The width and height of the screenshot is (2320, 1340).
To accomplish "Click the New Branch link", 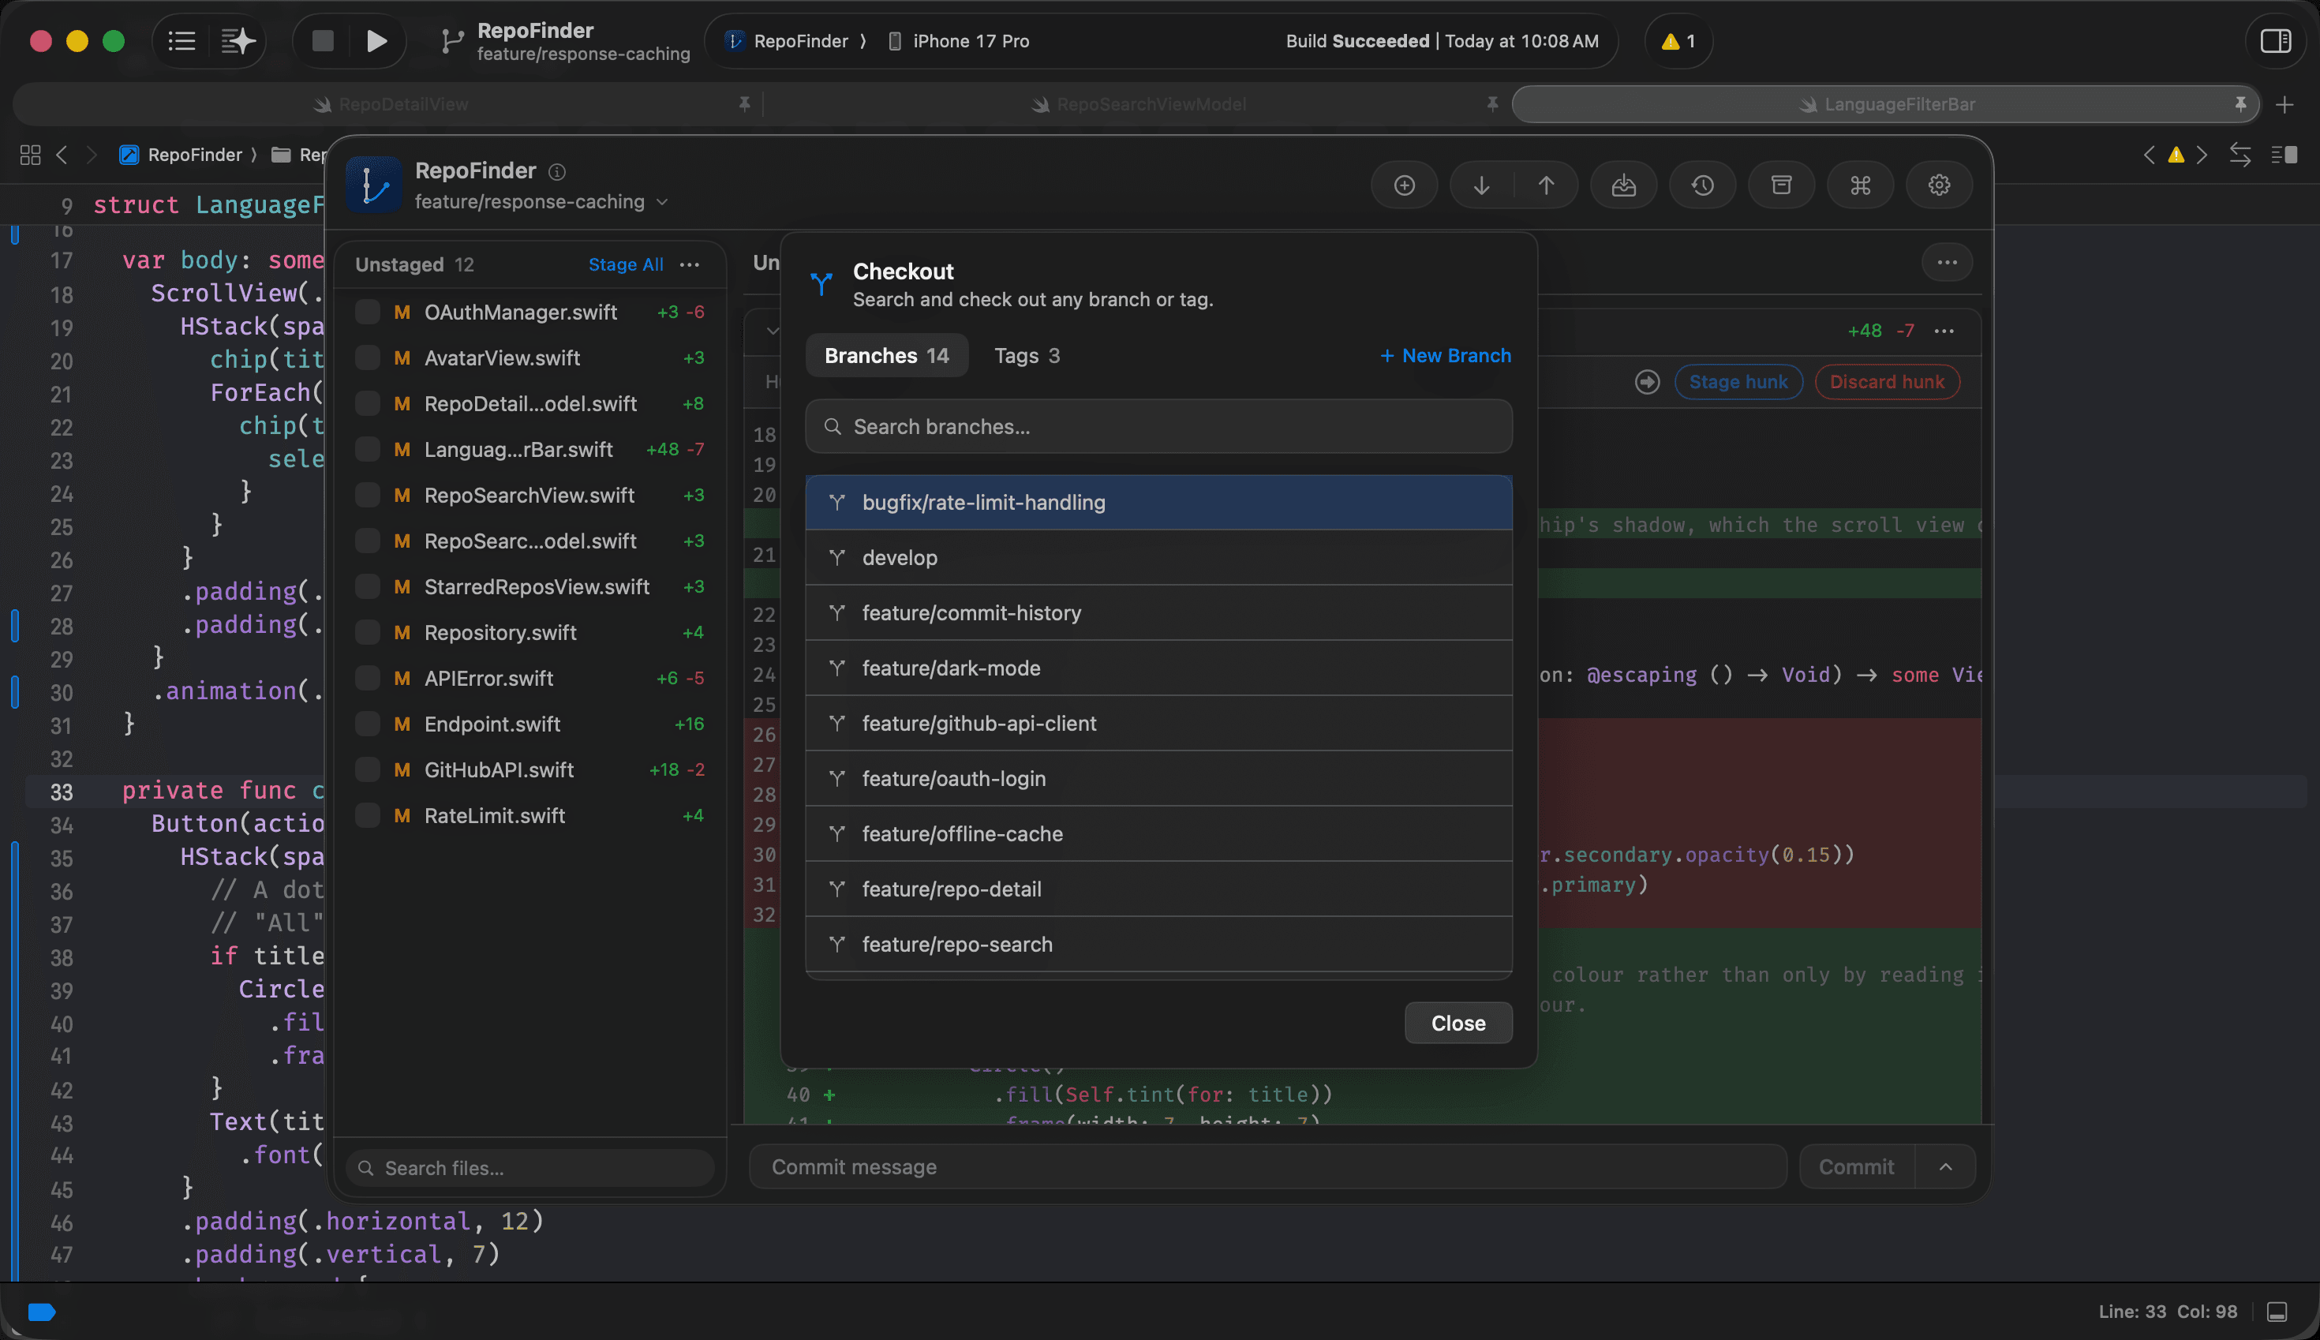I will coord(1445,355).
